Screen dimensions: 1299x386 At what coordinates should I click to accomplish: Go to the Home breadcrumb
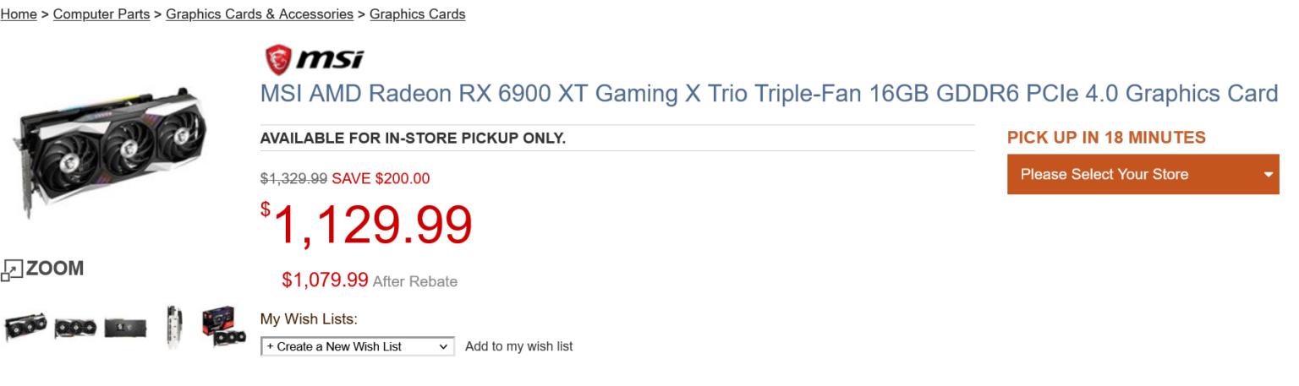coord(19,14)
